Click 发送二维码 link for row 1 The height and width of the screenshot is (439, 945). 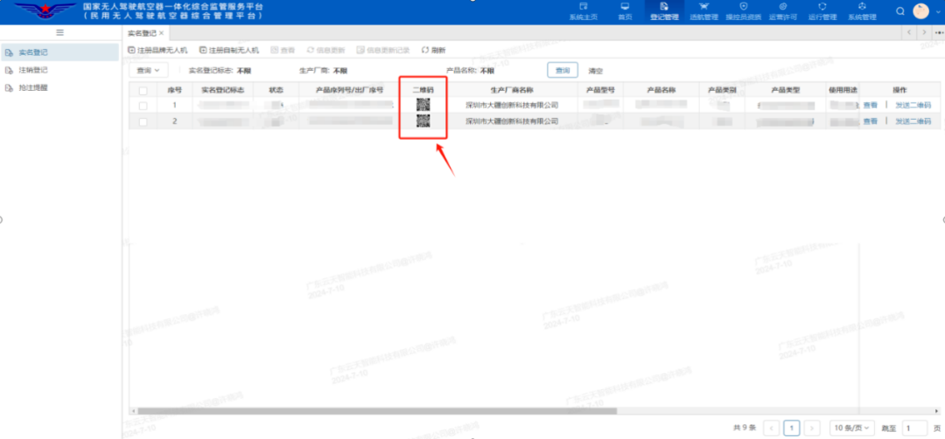click(913, 106)
